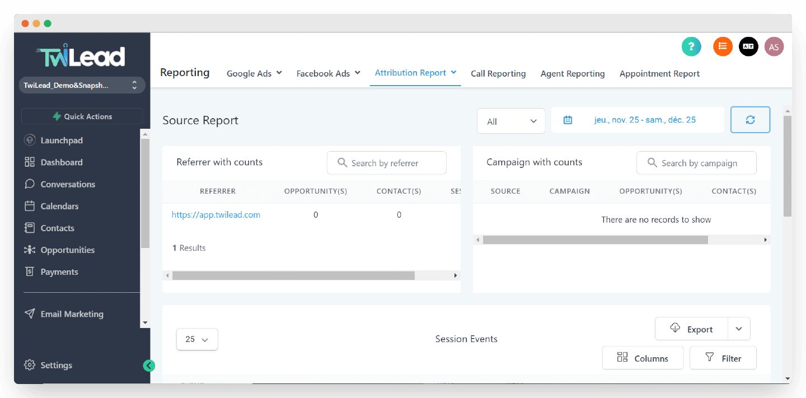Click the CAMPAIGN column header
The image size is (806, 398).
[x=570, y=191]
